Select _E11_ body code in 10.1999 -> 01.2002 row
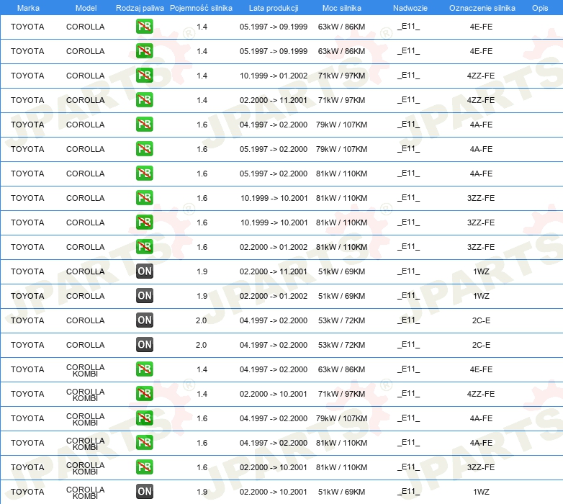Screen dimensions: 563x504 pyautogui.click(x=408, y=76)
